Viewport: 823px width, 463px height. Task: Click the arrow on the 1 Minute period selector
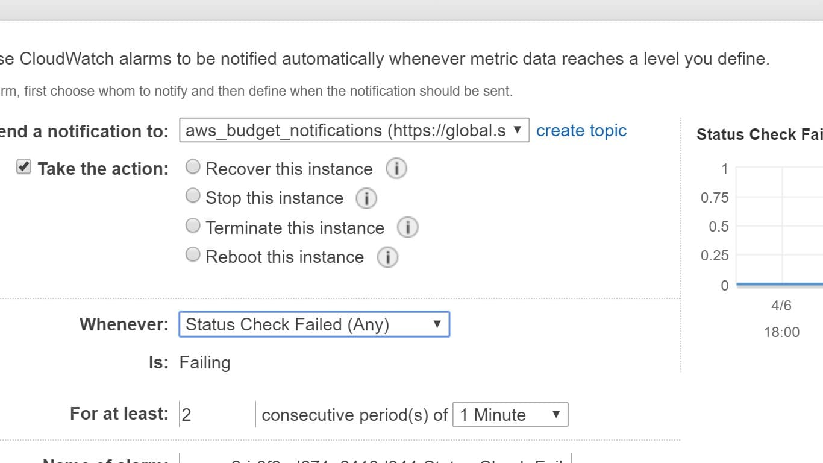click(x=557, y=414)
